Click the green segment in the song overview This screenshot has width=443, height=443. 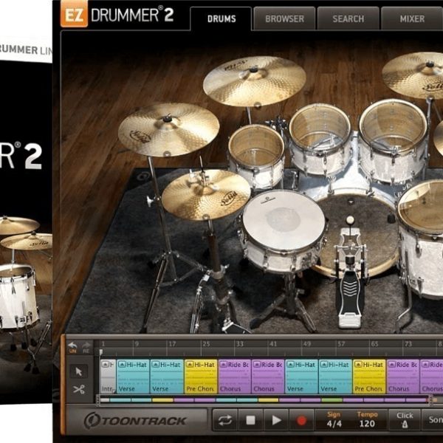pyautogui.click(x=332, y=400)
